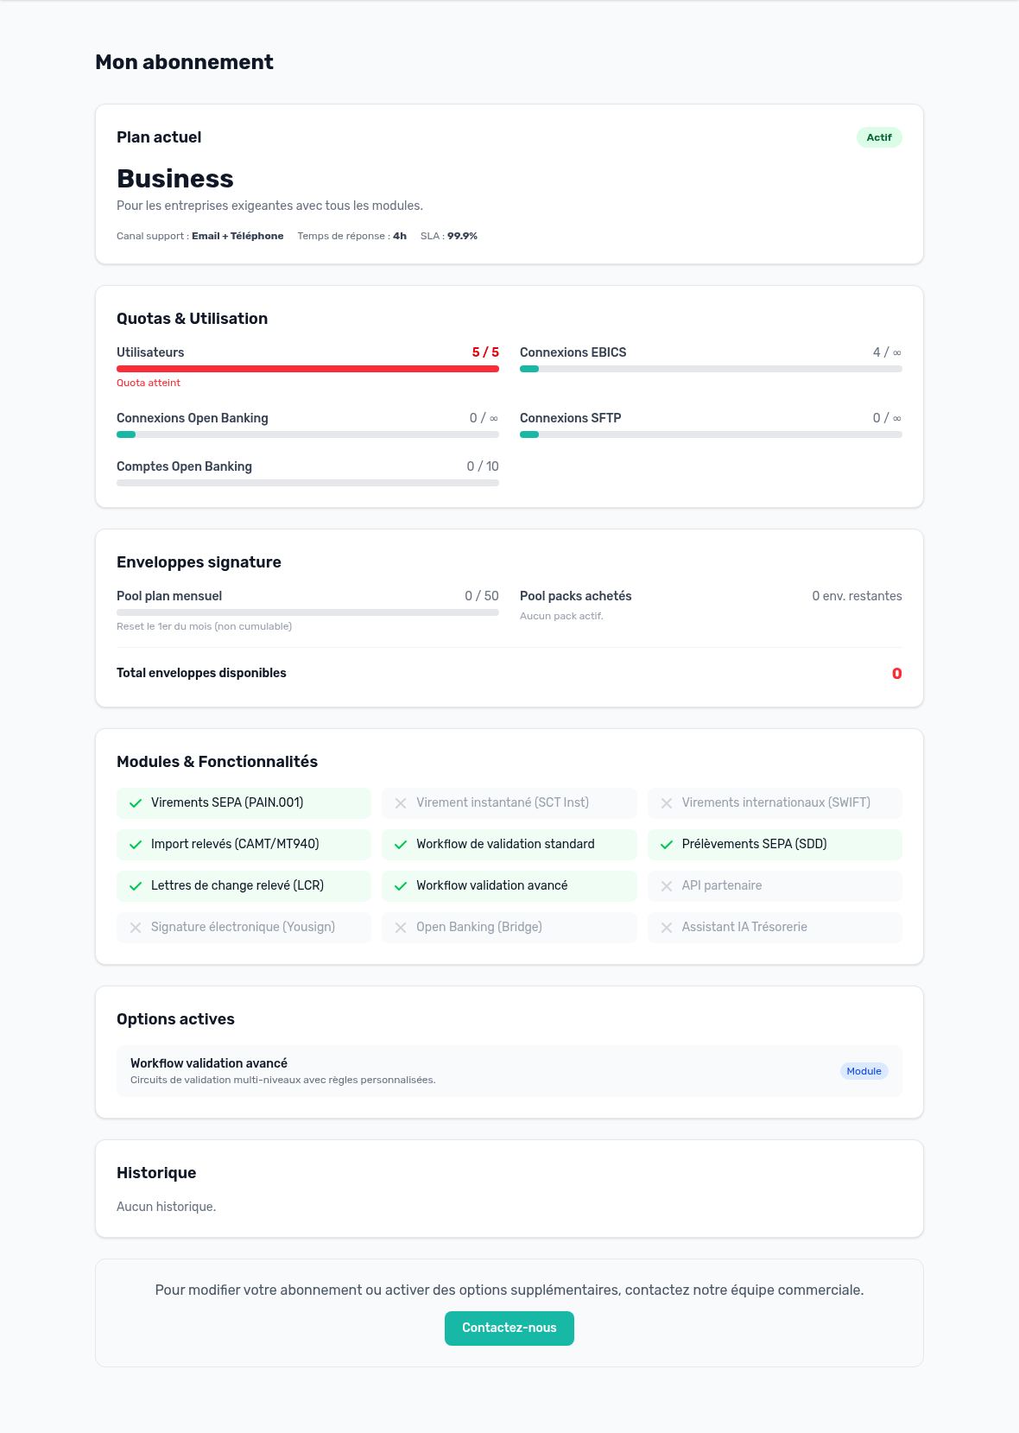The image size is (1019, 1433).
Task: Click the red Utilisateurs quota progress bar
Action: click(x=307, y=369)
